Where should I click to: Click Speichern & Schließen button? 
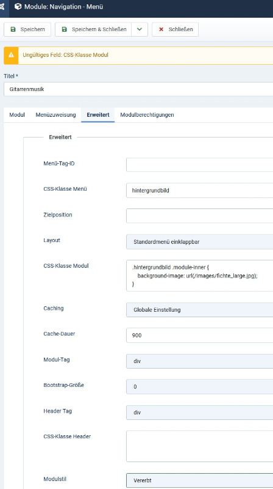(x=93, y=29)
